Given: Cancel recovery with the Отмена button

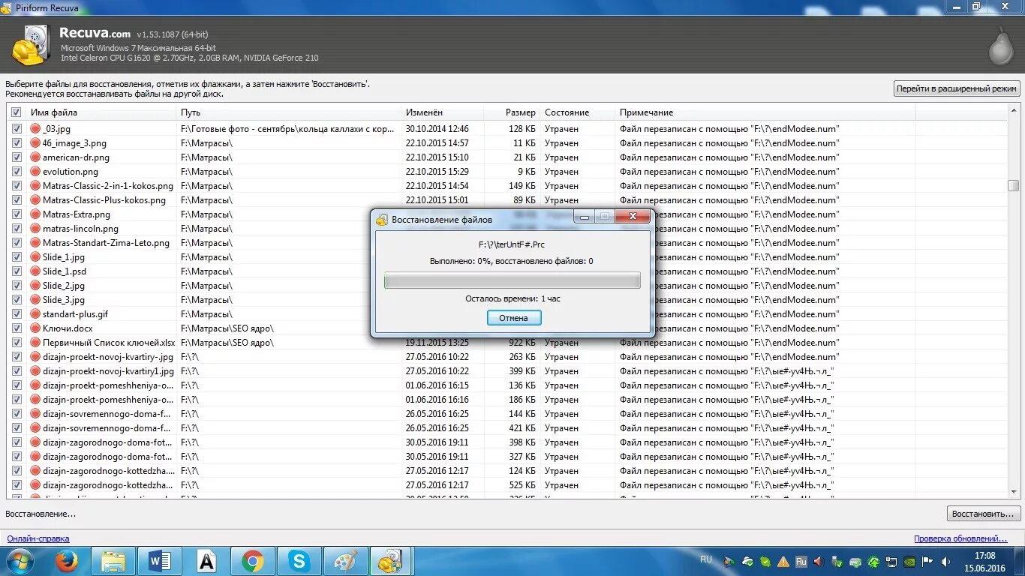Looking at the screenshot, I should pyautogui.click(x=514, y=318).
